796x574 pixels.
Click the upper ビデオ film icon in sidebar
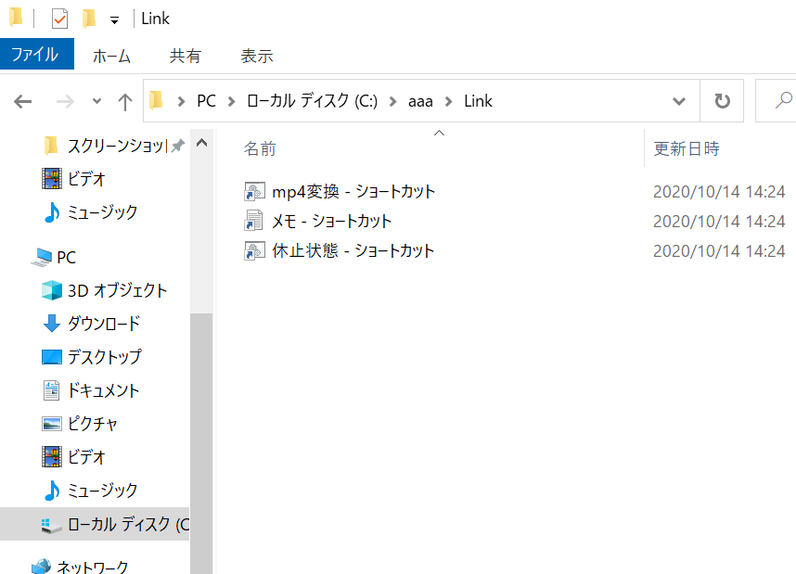click(x=52, y=179)
